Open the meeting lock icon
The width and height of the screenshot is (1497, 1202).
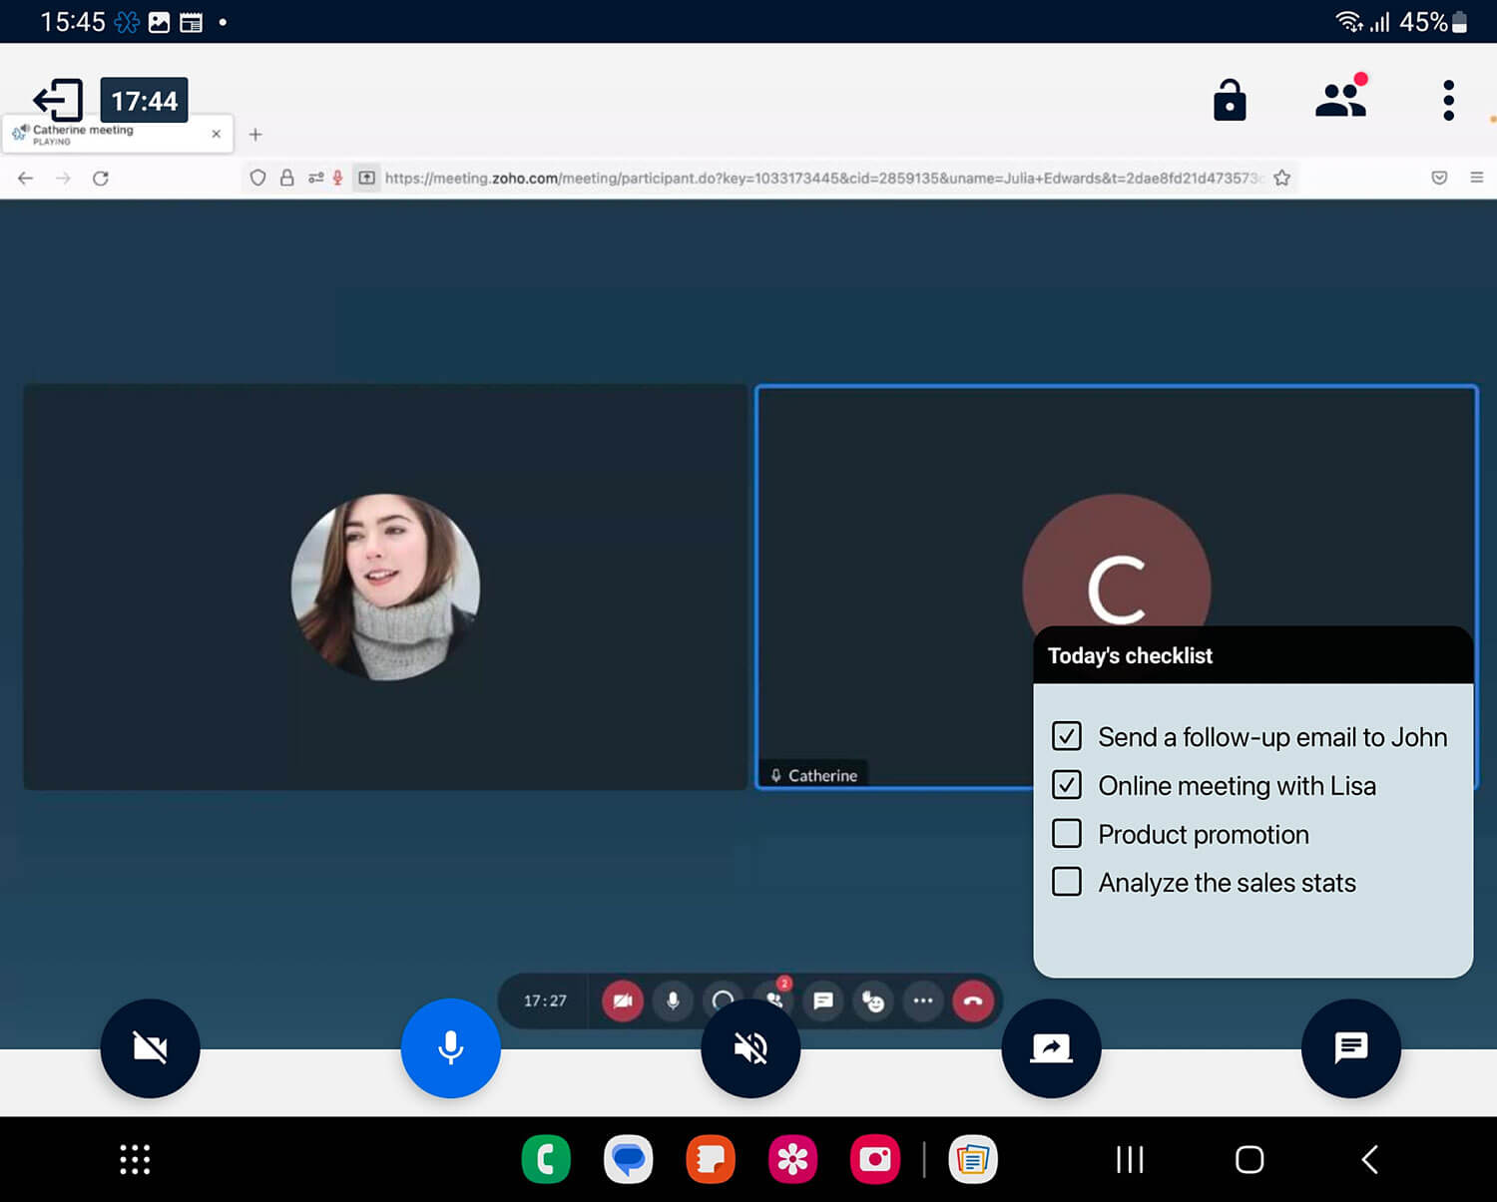tap(1230, 101)
